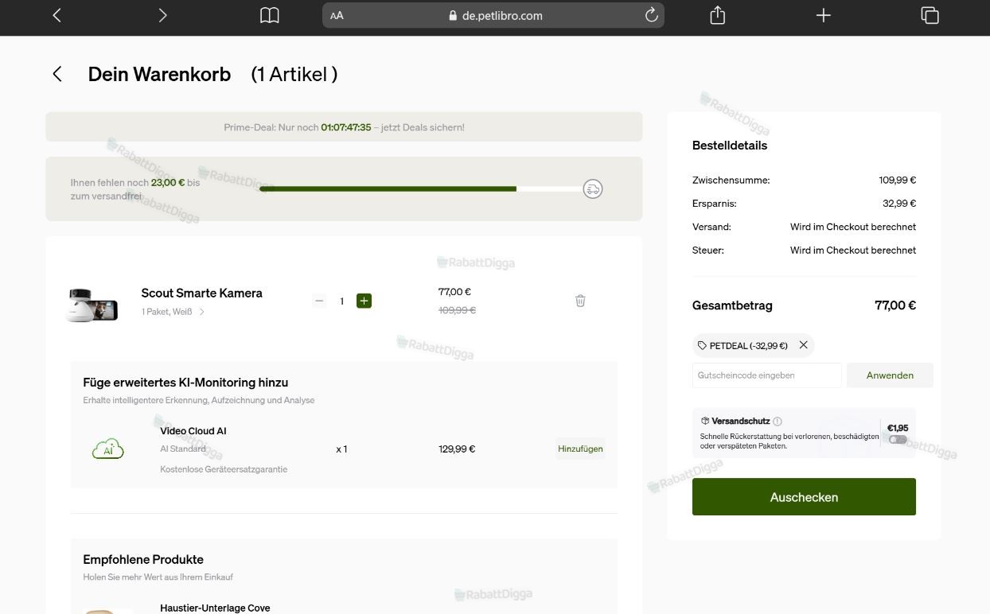
Task: Click the Bestelldetails heading
Action: [x=730, y=146]
